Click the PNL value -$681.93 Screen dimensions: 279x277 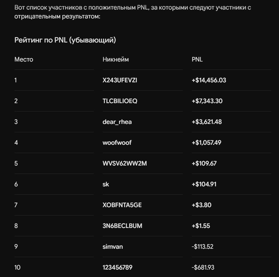(203, 267)
